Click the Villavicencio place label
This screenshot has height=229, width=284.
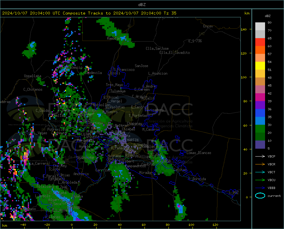pyautogui.click(x=71, y=67)
